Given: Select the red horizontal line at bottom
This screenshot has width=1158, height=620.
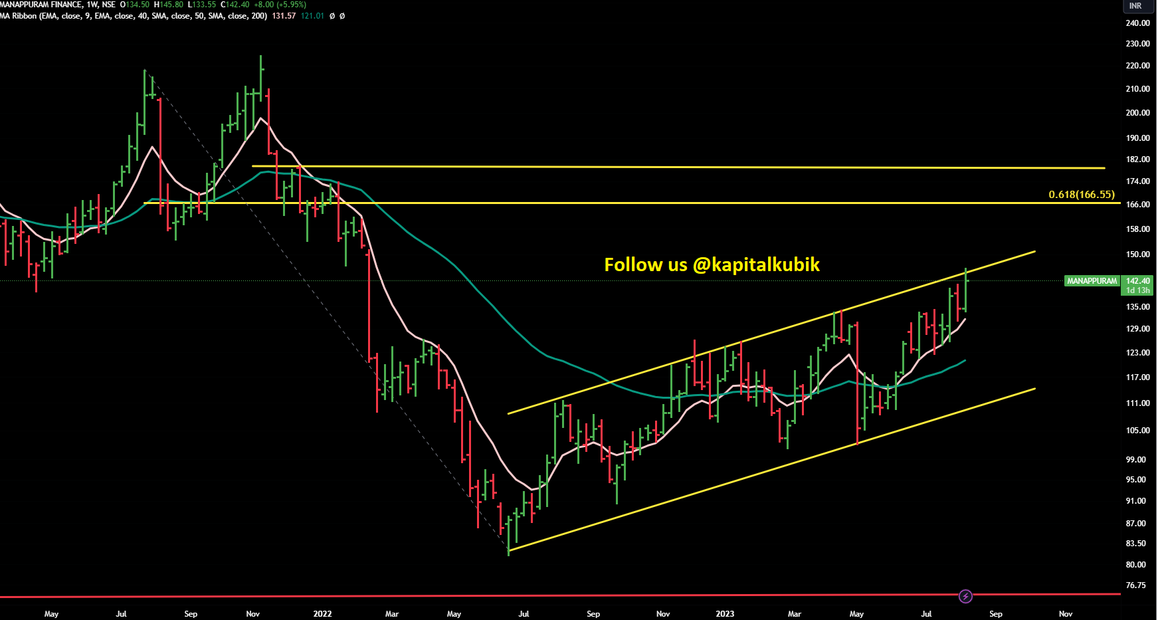Looking at the screenshot, I should [x=465, y=595].
